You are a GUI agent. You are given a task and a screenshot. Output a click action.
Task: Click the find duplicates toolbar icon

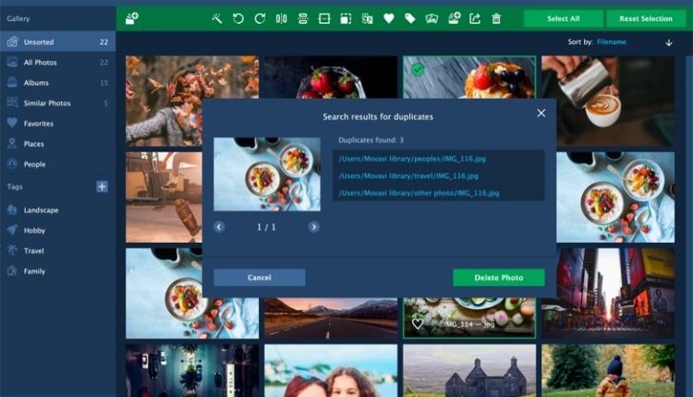click(x=367, y=18)
